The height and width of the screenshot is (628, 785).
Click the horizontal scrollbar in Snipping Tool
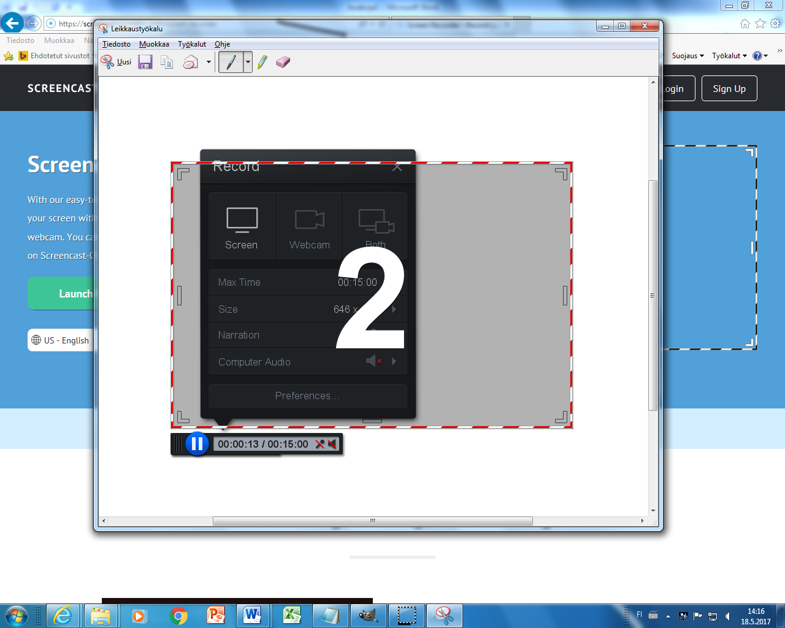372,521
